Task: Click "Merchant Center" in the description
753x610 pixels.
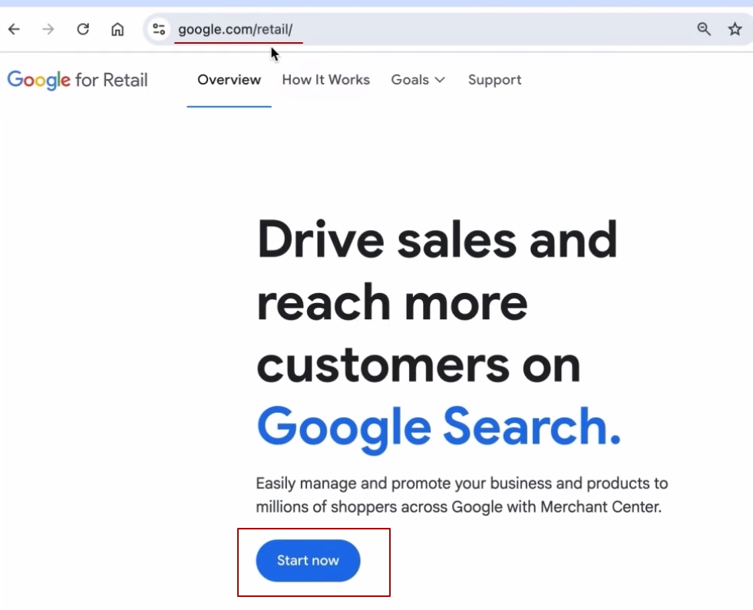Action: pos(600,507)
